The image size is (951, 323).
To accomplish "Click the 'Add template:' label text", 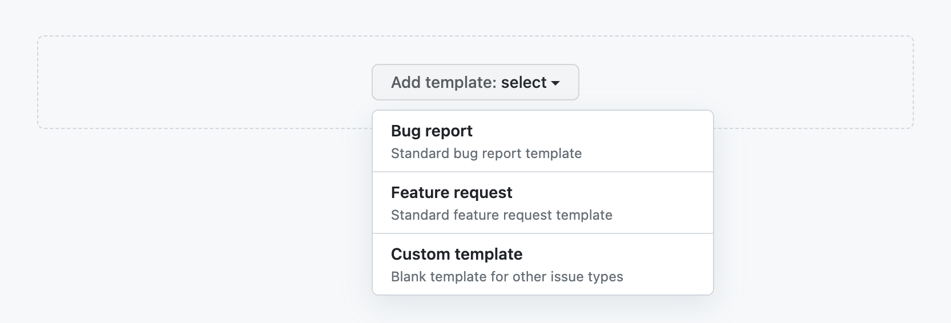I will tap(444, 82).
